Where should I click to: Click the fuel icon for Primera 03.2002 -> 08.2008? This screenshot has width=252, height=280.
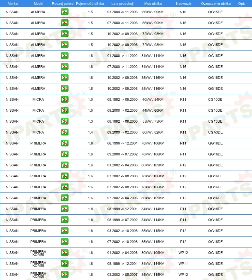click(x=64, y=176)
